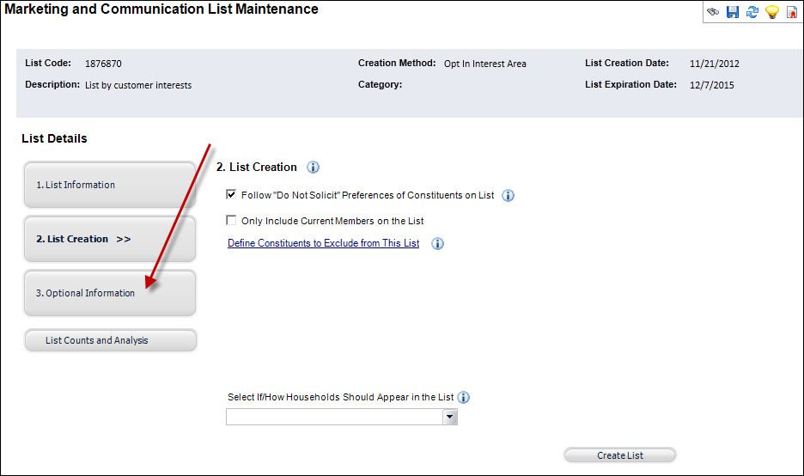Open the lightbulb tips icon

772,12
